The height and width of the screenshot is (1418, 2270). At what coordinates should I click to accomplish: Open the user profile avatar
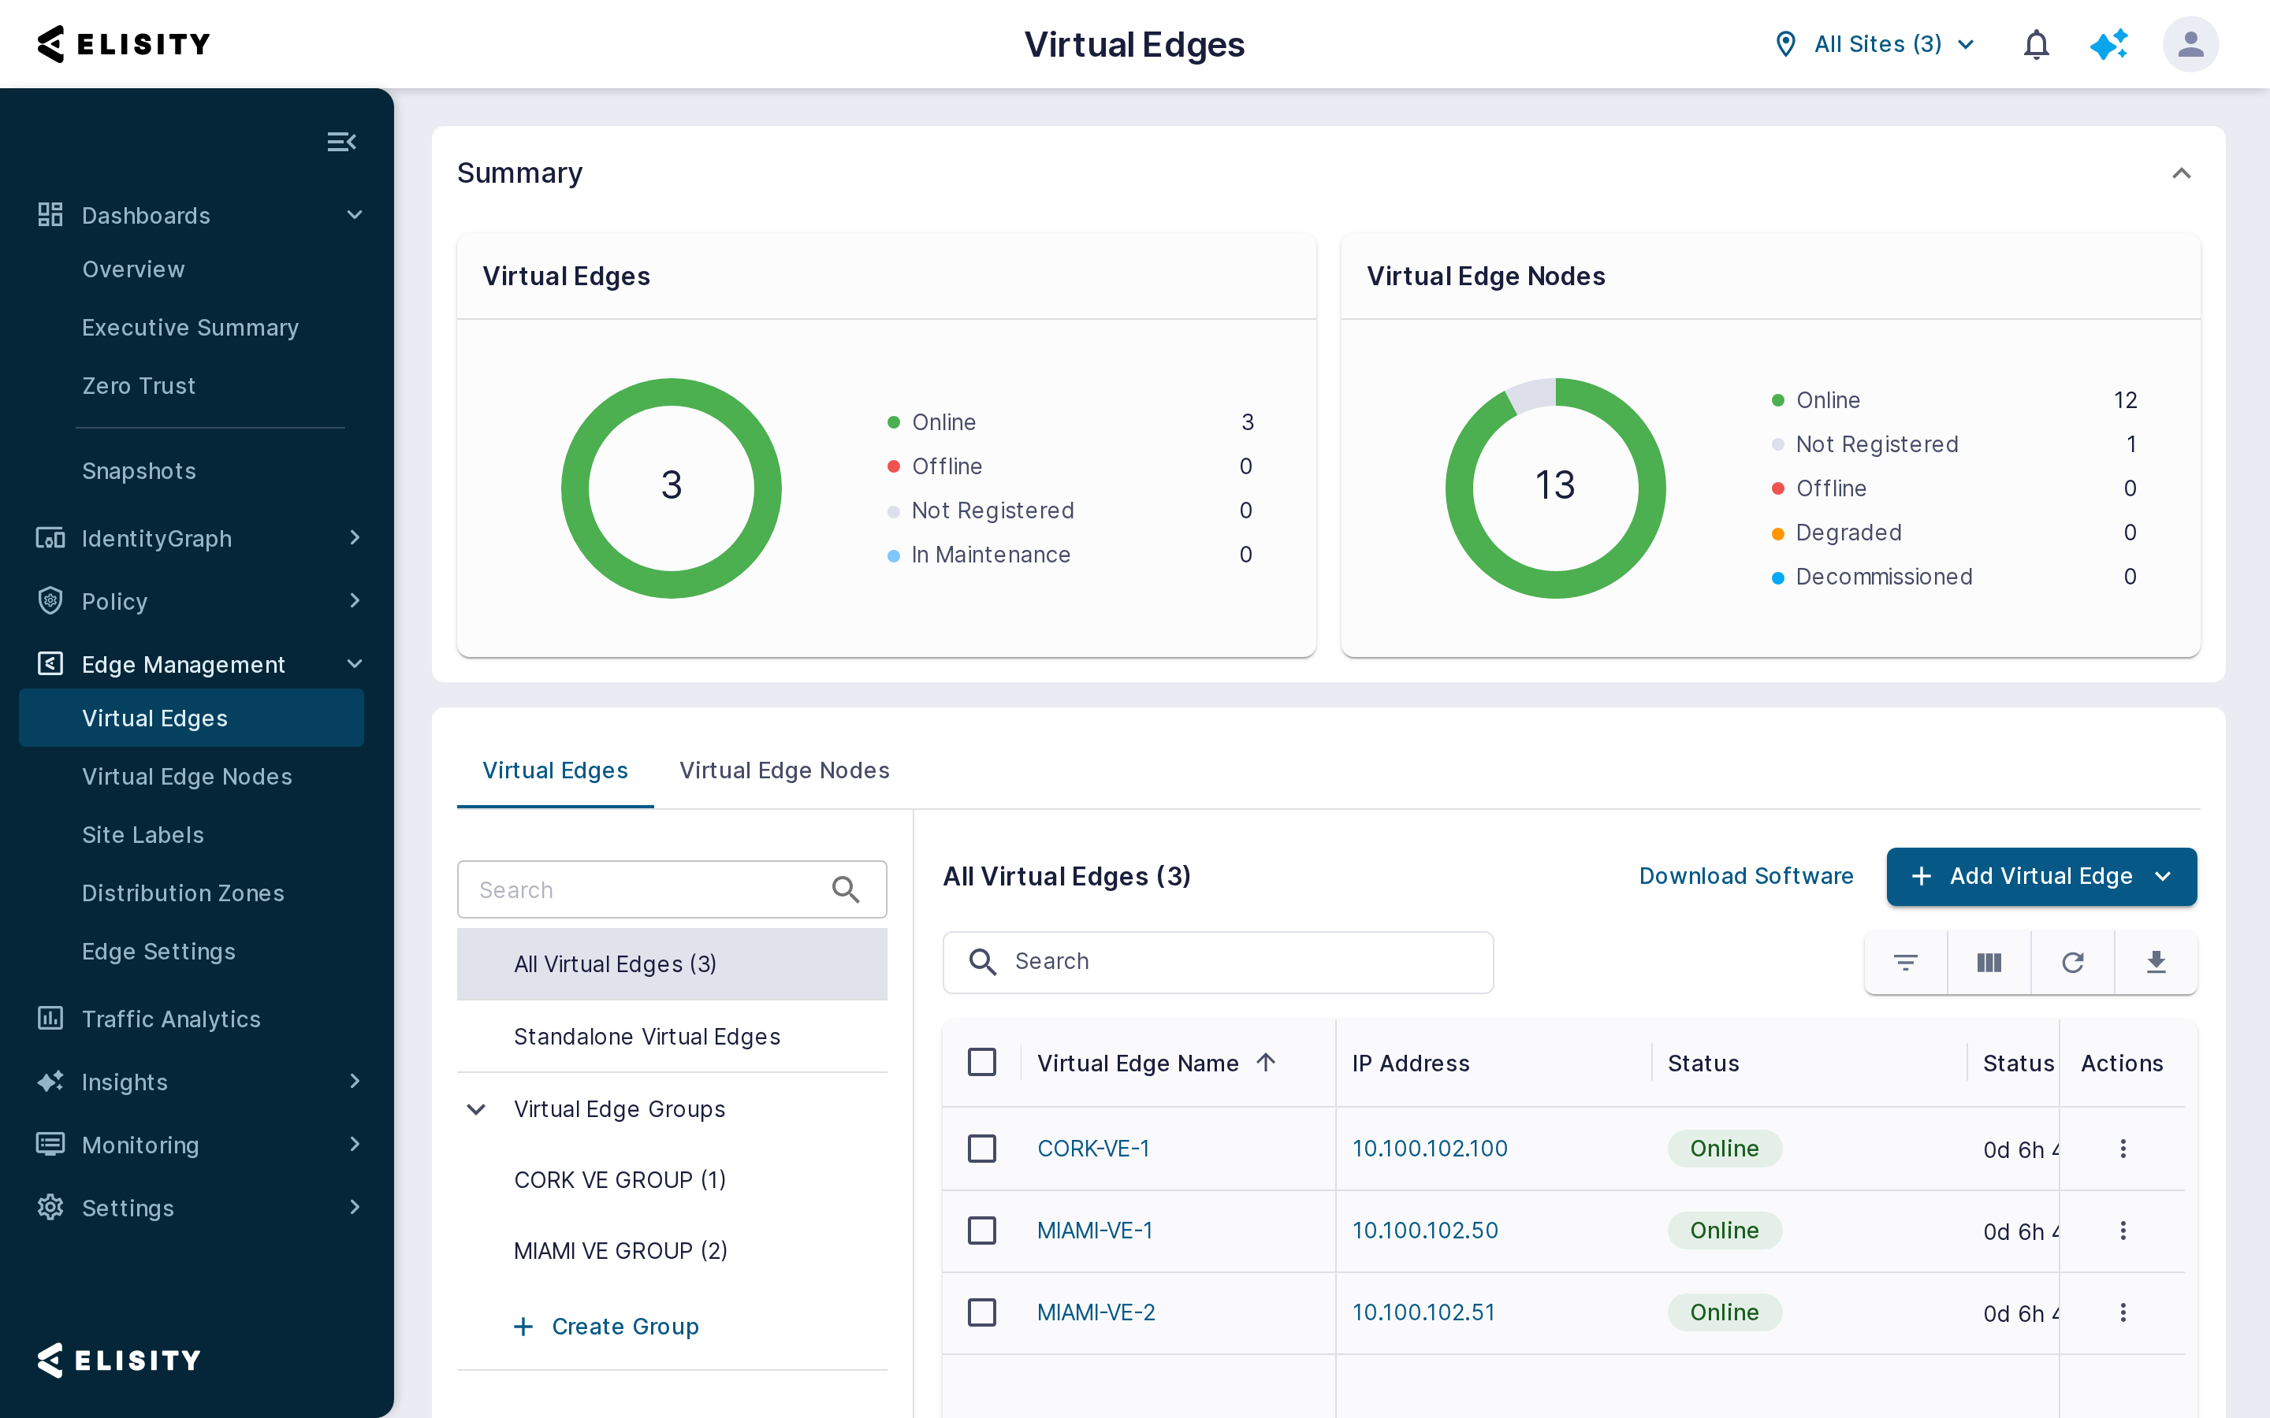click(2190, 44)
